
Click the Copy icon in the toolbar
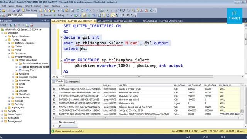[63, 10]
